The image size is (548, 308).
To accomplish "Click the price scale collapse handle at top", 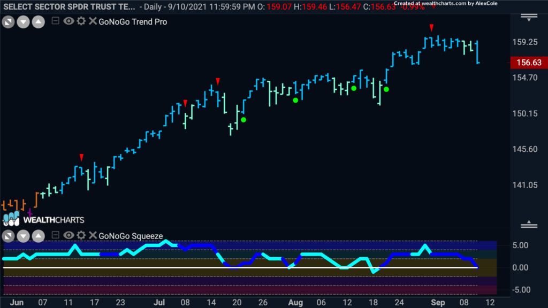I will tap(529, 18).
